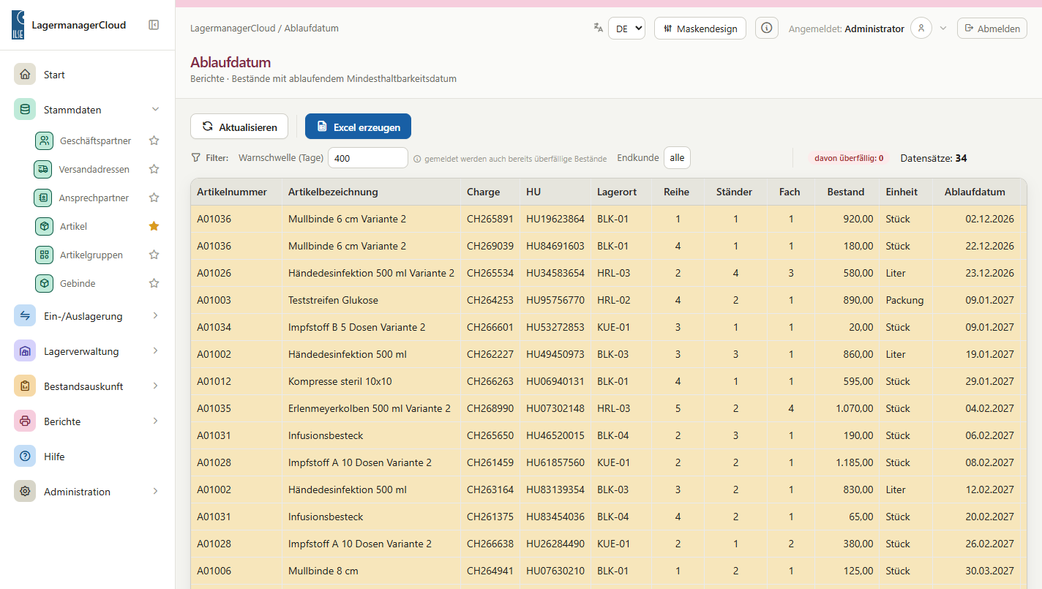Toggle favorite star for Versandadressen
The width and height of the screenshot is (1042, 589).
154,169
